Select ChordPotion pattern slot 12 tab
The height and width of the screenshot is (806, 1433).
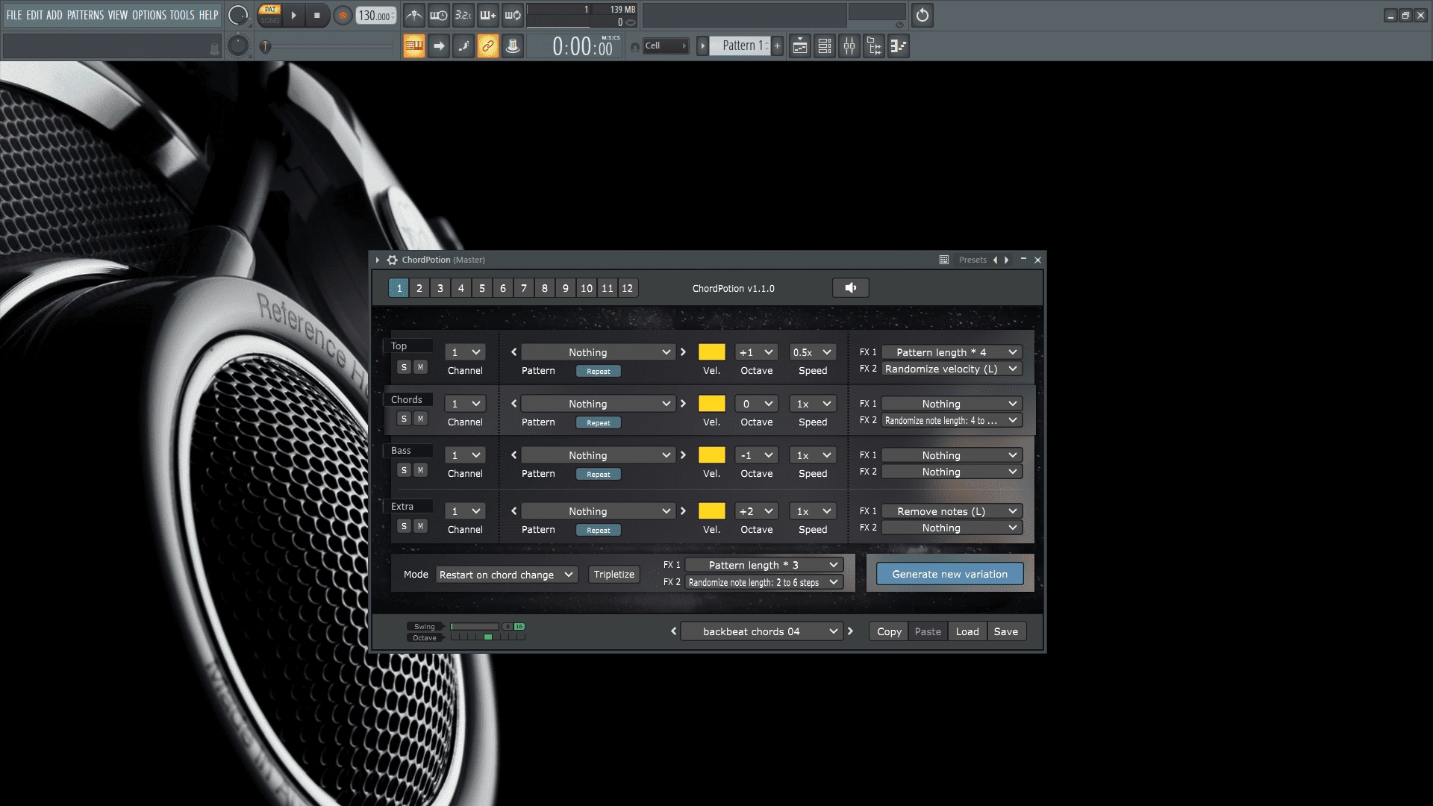point(628,288)
